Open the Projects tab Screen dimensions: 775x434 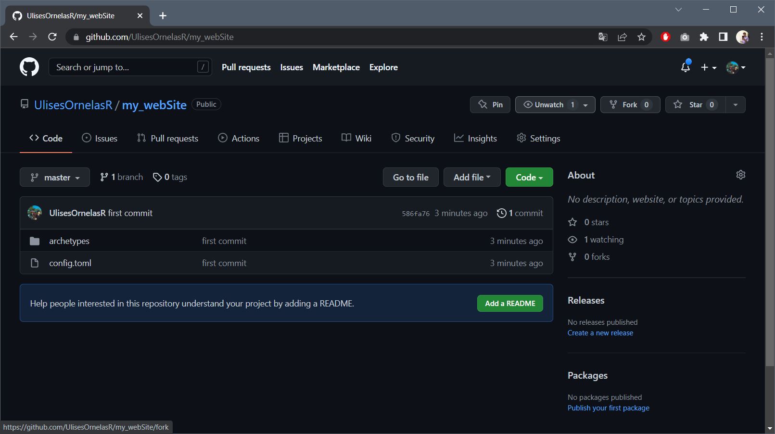[x=301, y=138]
